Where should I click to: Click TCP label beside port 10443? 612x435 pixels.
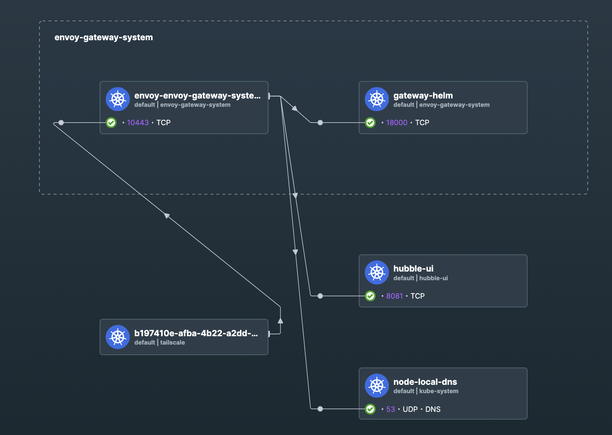[x=163, y=123]
